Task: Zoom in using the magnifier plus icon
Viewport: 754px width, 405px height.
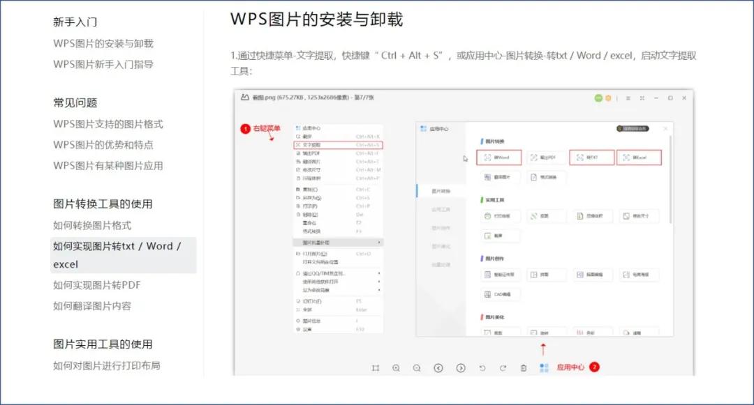Action: 396,367
